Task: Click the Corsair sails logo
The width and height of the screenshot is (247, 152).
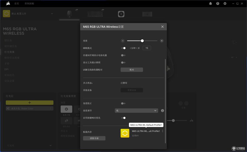Action: point(8,3)
